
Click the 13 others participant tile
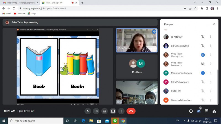(137, 66)
